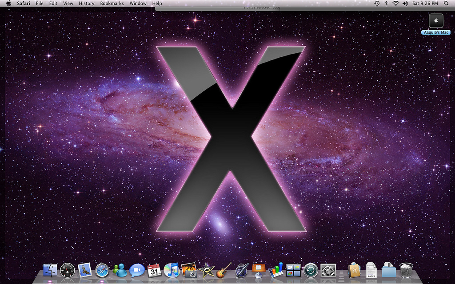
Task: Open the Safari application menu
Action: pyautogui.click(x=24, y=3)
